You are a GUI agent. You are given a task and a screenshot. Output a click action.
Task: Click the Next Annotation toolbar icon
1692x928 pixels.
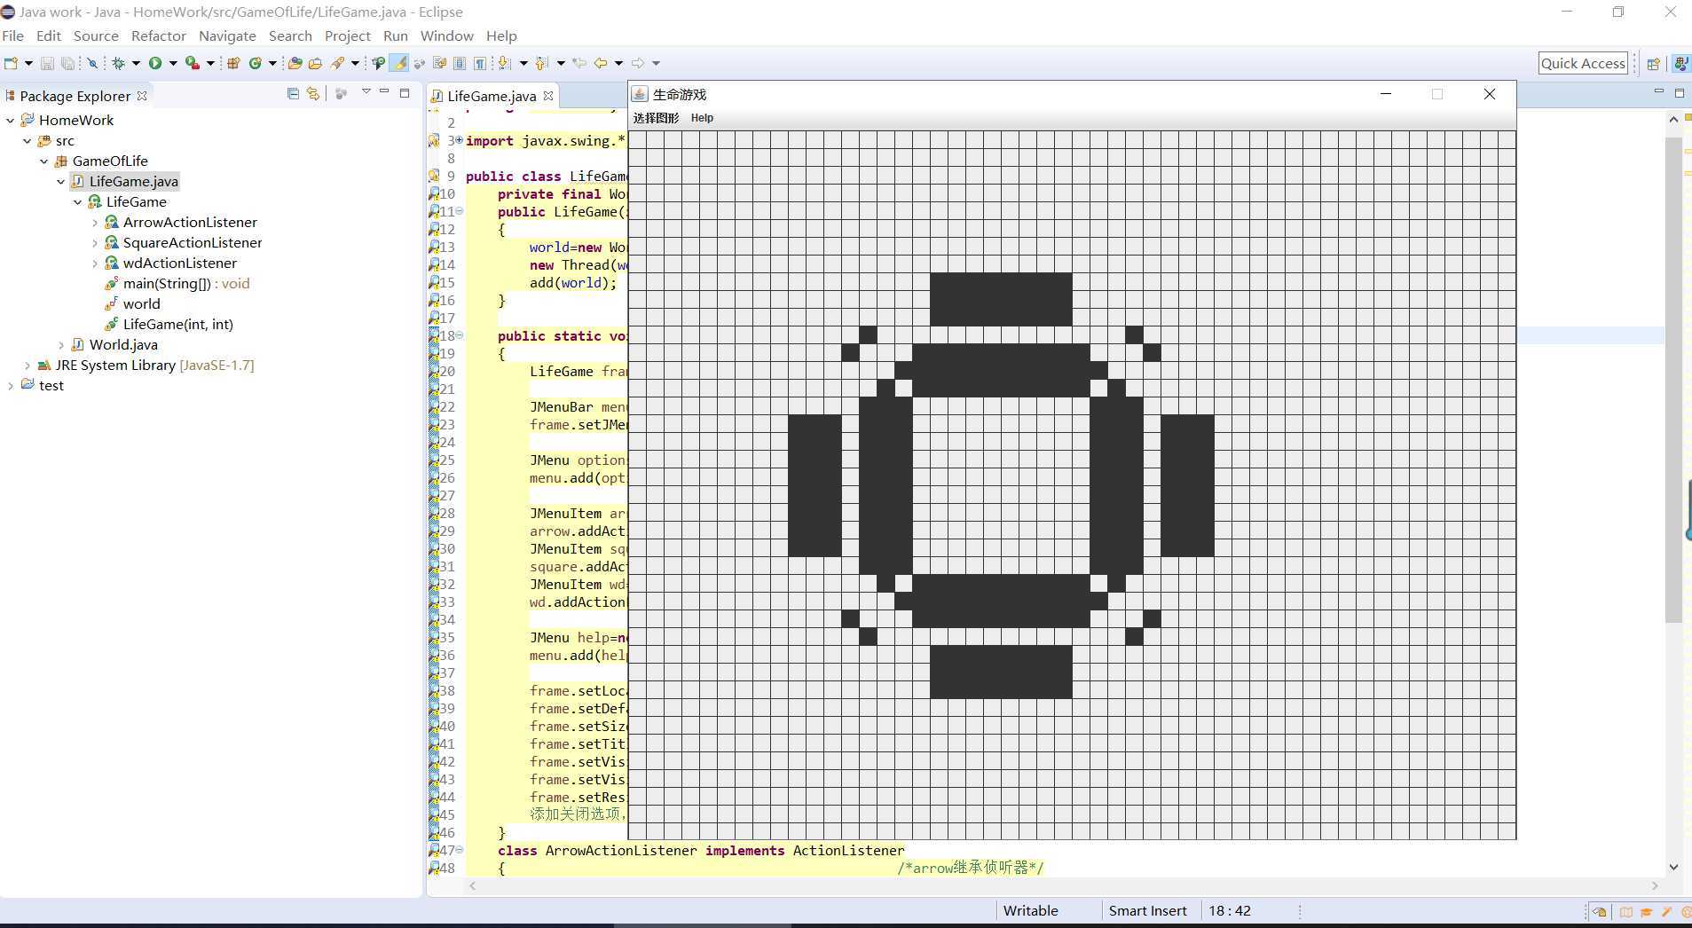point(505,63)
